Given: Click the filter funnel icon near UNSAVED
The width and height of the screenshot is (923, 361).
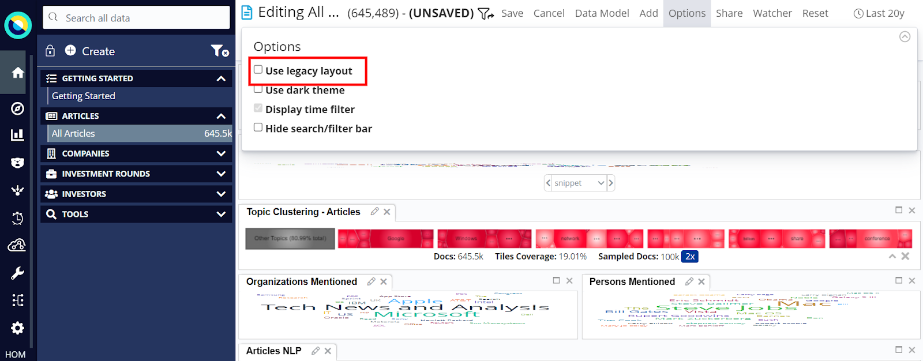Looking at the screenshot, I should pos(486,13).
